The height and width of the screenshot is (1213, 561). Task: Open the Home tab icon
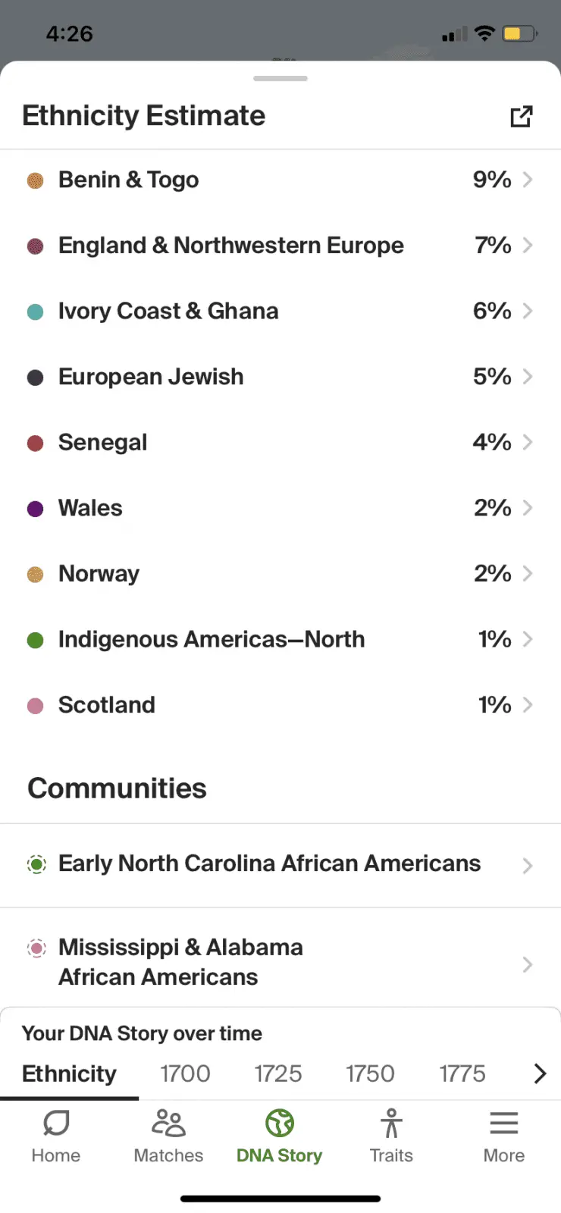click(56, 1123)
